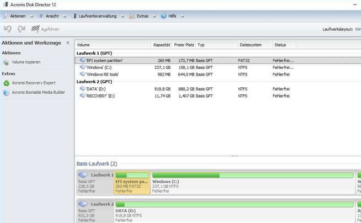Select the 'Windows' (C:) volume row
Image resolution: width=361 pixels, height=223 pixels.
[218, 67]
